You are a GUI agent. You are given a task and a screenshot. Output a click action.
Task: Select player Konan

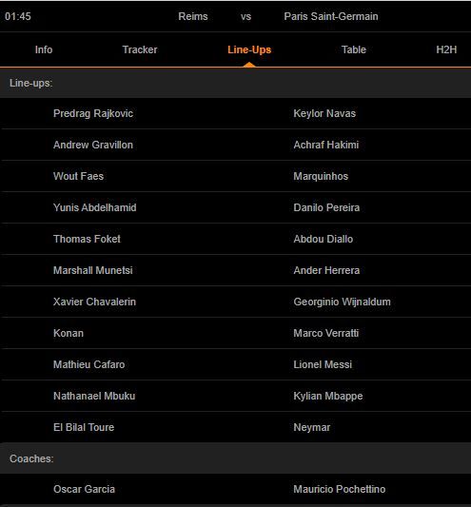coord(69,333)
